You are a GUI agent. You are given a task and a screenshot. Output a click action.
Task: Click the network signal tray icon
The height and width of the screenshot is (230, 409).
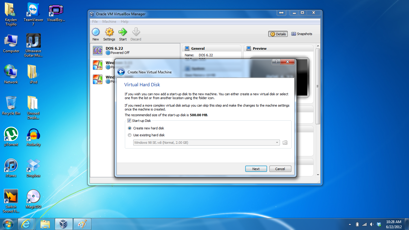coord(364,224)
